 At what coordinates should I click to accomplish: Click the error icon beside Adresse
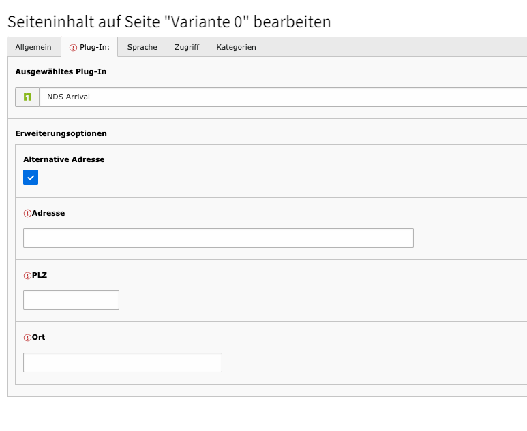(27, 214)
